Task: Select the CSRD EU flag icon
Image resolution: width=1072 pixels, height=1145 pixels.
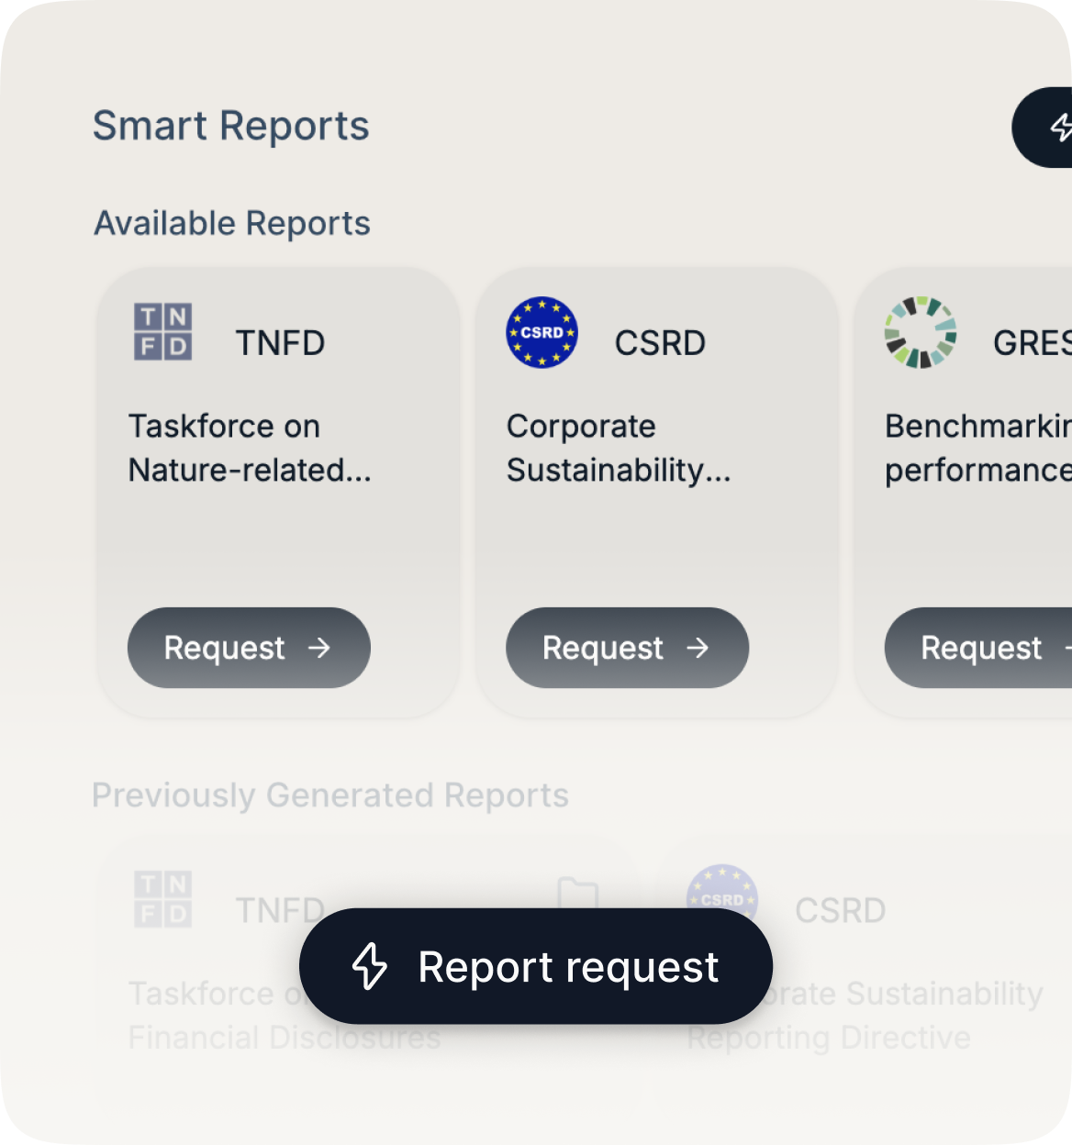Action: 542,333
